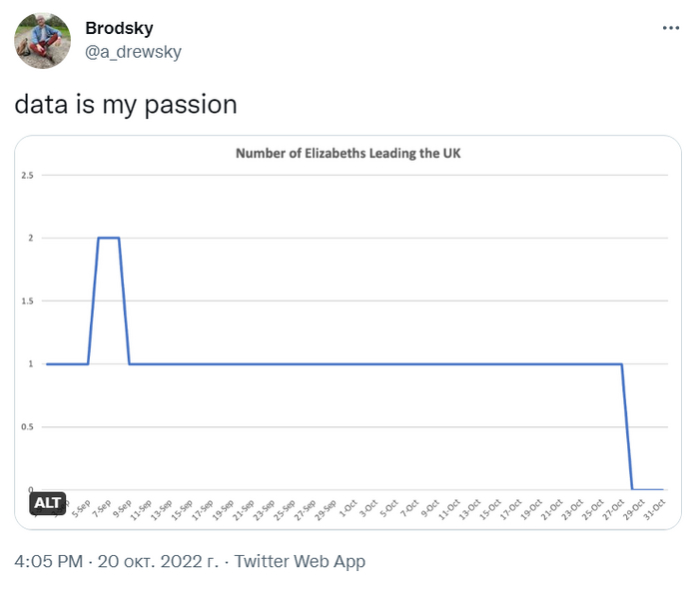Click the 31-Oct label on the x-axis
The width and height of the screenshot is (699, 589).
[x=656, y=505]
